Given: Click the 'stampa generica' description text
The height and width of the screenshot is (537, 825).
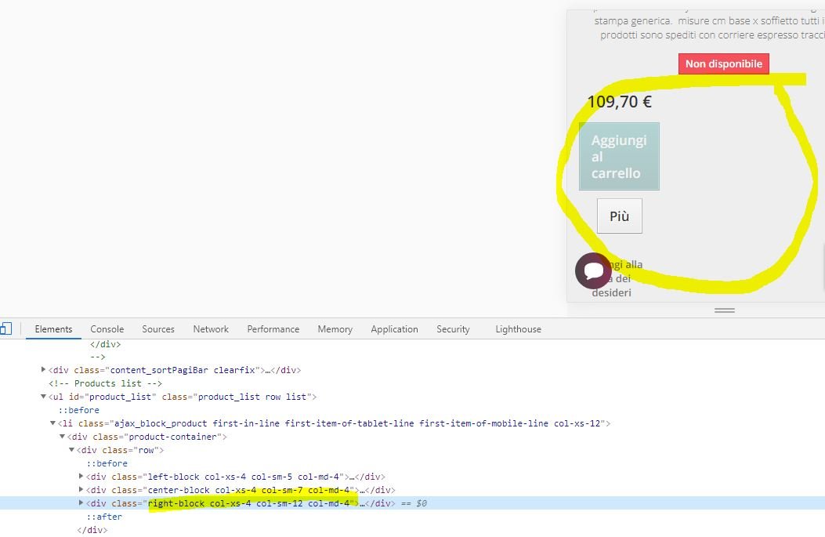Looking at the screenshot, I should [633, 21].
